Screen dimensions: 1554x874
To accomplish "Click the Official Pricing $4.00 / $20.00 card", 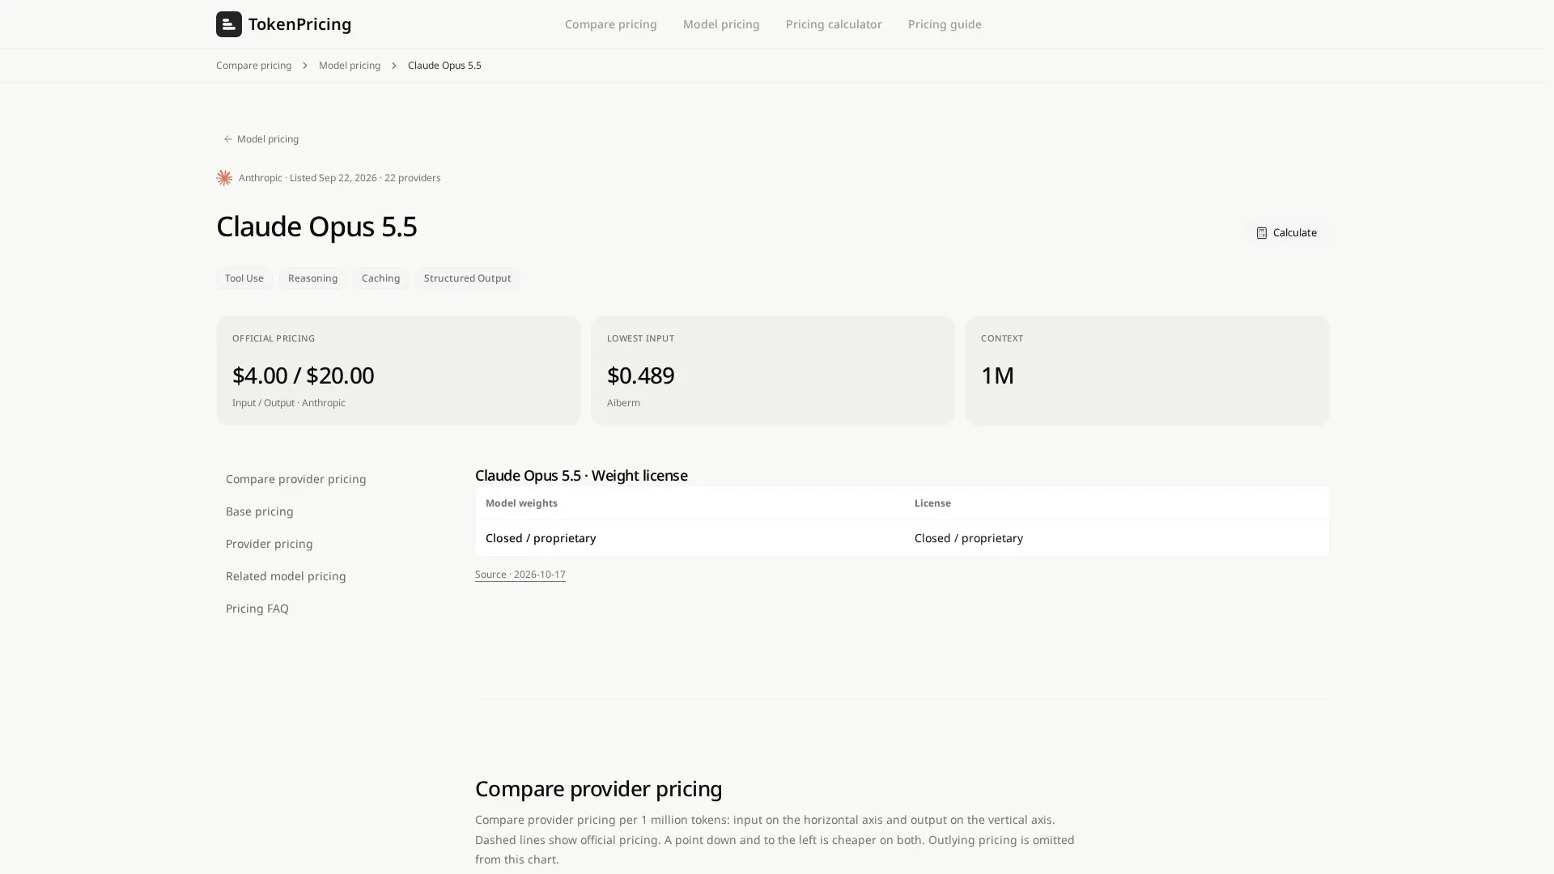I will click(x=398, y=371).
